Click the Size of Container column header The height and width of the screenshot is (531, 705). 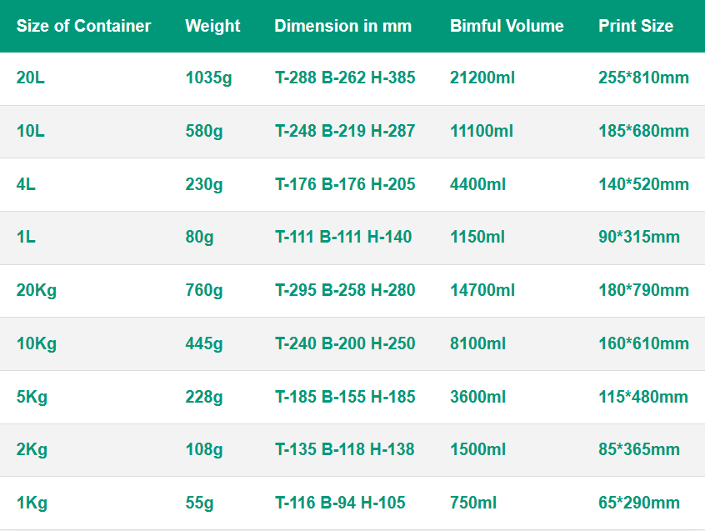click(x=83, y=26)
